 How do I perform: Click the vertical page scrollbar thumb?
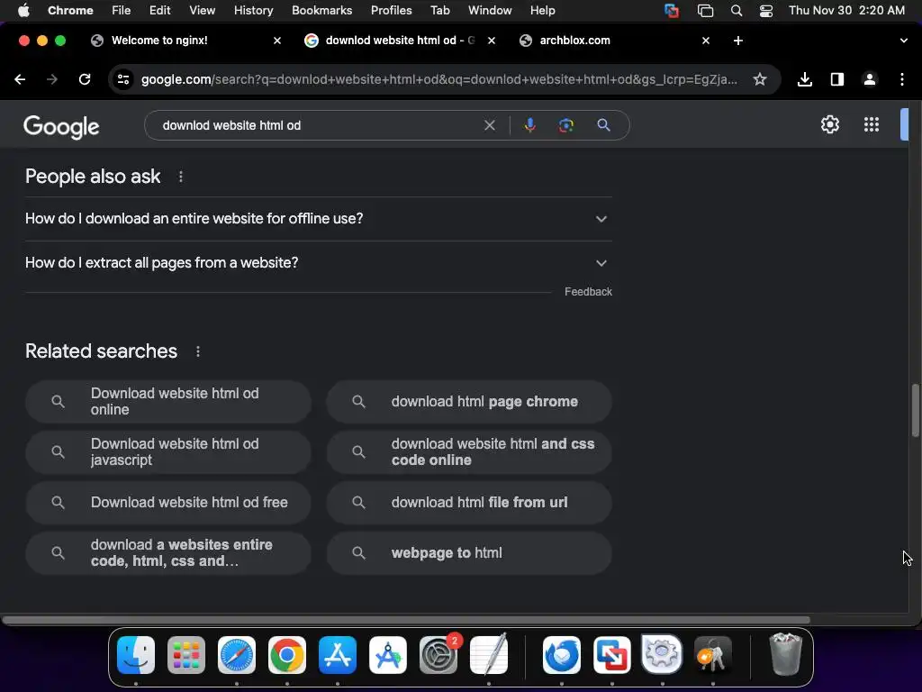[915, 410]
